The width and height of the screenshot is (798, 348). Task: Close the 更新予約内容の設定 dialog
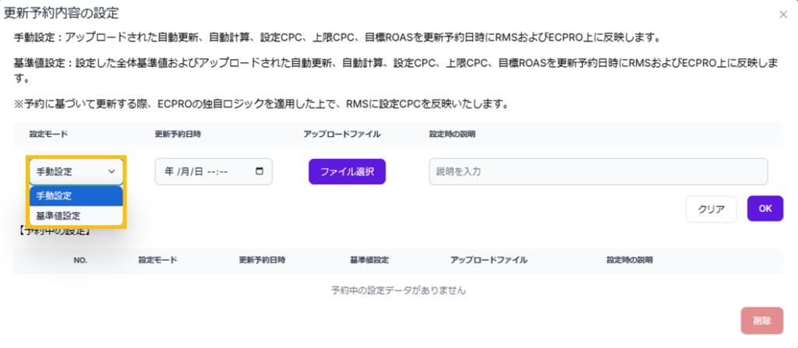(782, 14)
